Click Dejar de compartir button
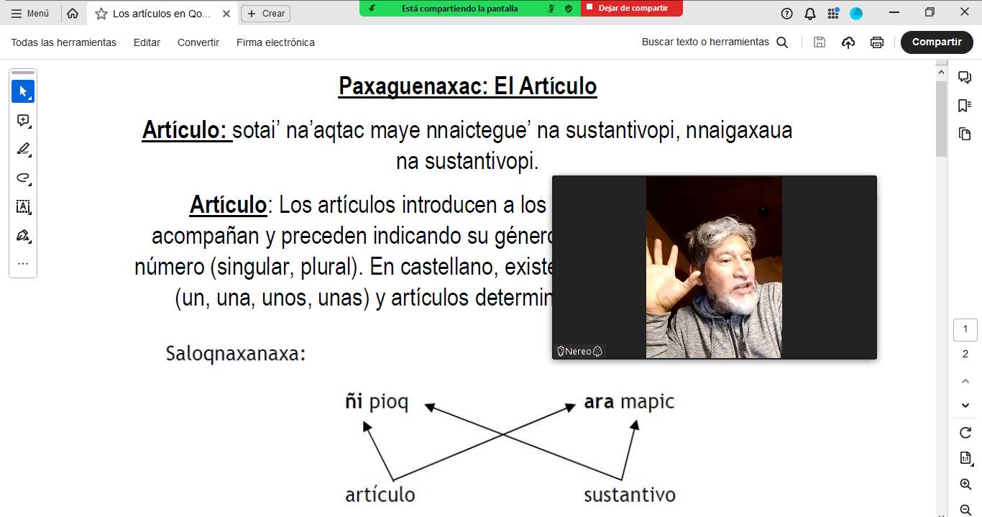The height and width of the screenshot is (517, 982). tap(632, 8)
